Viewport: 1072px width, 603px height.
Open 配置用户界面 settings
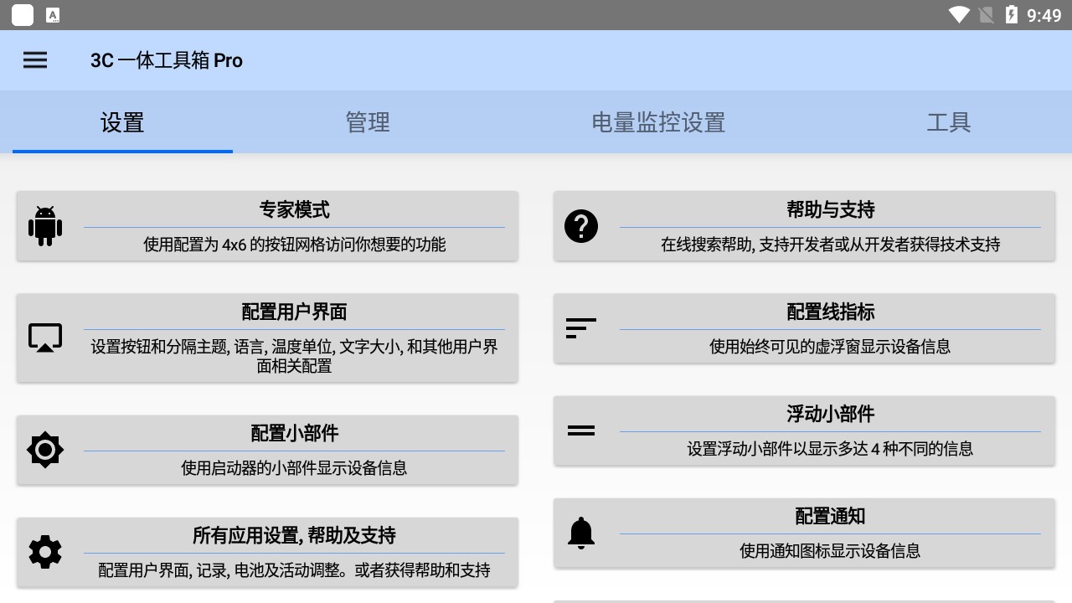(267, 338)
